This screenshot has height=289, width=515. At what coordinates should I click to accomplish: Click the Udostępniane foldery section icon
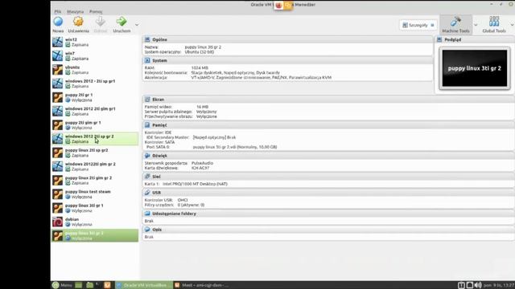click(147, 214)
